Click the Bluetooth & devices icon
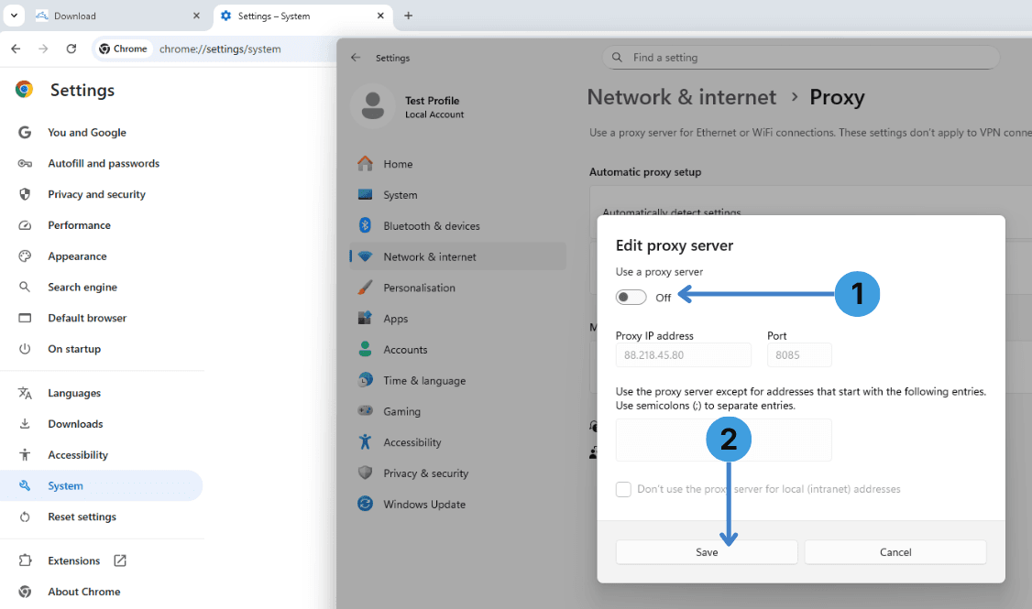 point(365,225)
